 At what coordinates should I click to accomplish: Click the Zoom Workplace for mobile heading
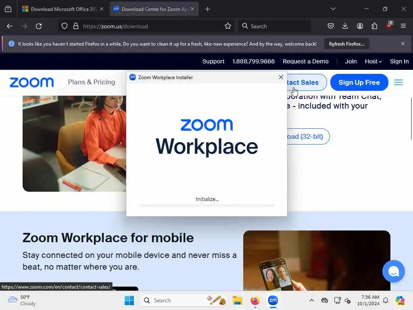pyautogui.click(x=108, y=238)
